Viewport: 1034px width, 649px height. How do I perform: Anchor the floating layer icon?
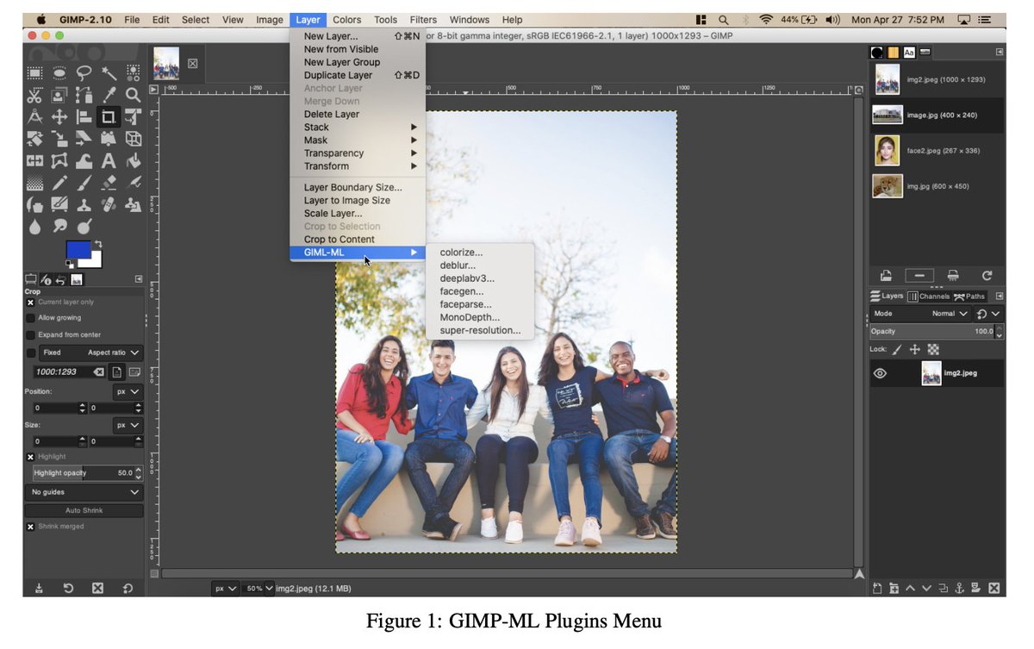[x=959, y=588]
